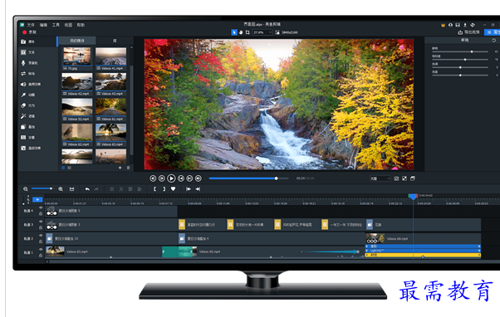Image resolution: width=500 pixels, height=317 pixels.
Task: Lock track 2 with its padlock icon
Action: tap(41, 241)
